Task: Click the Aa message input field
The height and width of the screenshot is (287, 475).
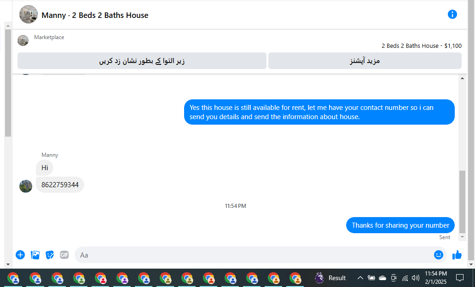Action: [x=254, y=255]
